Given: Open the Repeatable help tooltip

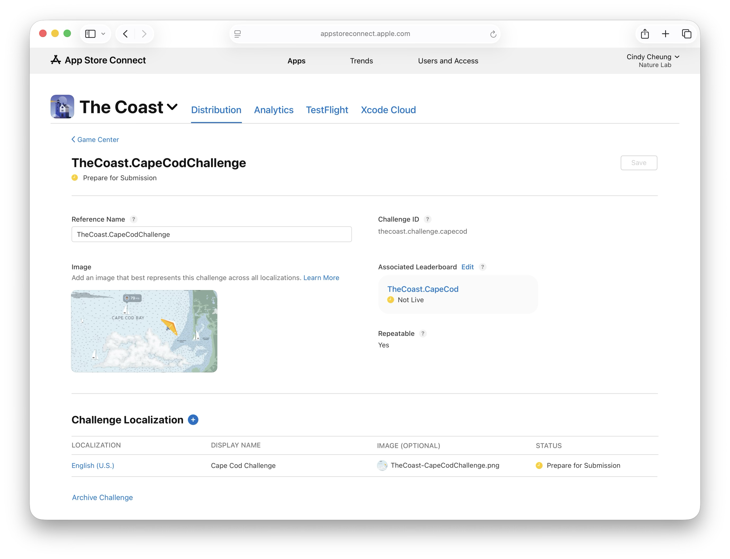Looking at the screenshot, I should pos(422,333).
